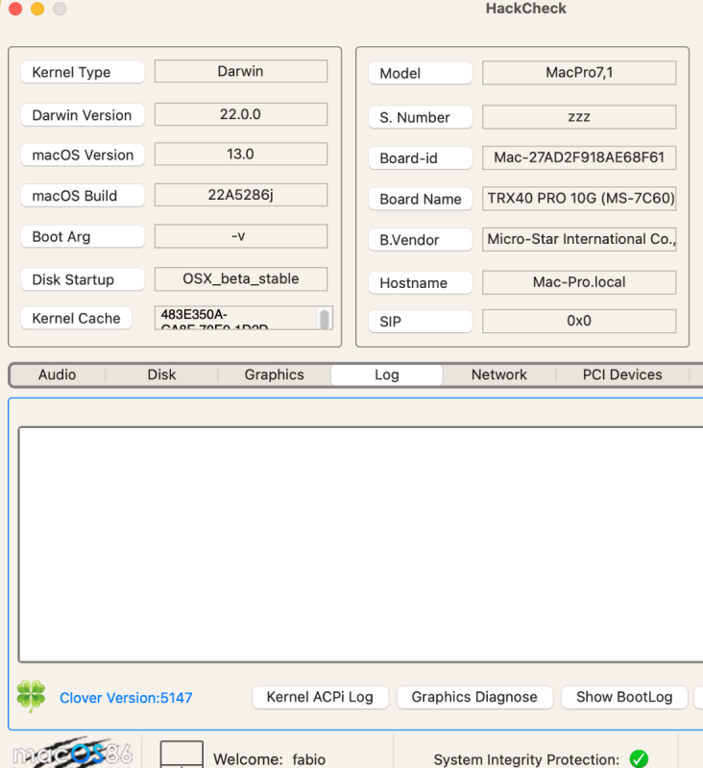Switch to the Disk tab
The height and width of the screenshot is (768, 703).
pos(161,374)
